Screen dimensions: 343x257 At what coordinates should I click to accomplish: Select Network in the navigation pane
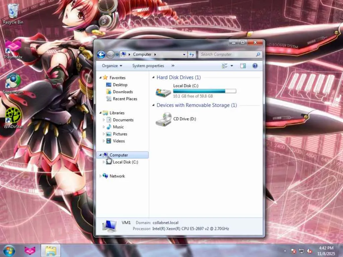[x=117, y=176]
